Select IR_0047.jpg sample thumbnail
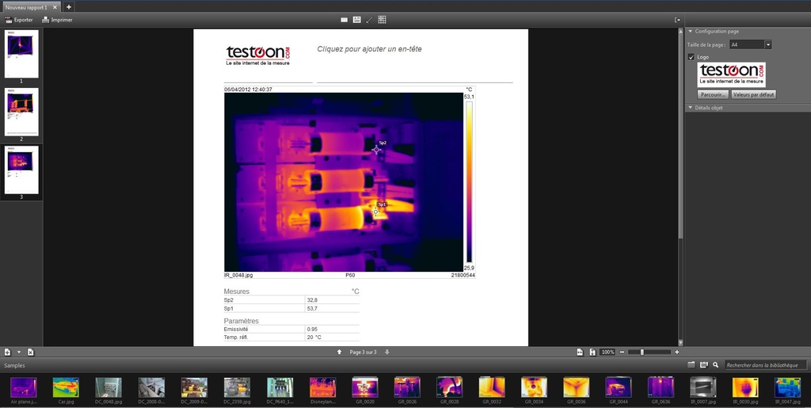Screen dimensions: 811x408 coord(788,387)
